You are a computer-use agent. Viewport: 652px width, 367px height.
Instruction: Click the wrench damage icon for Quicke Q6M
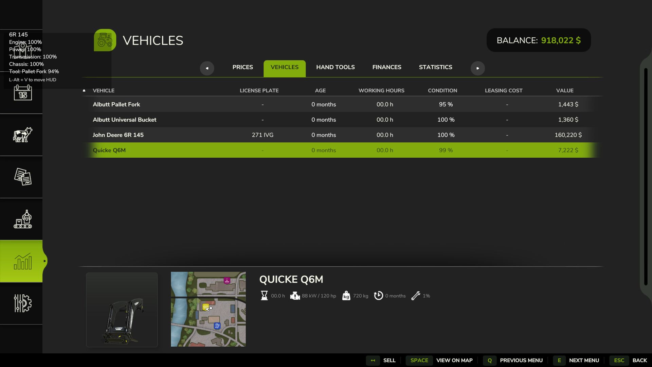point(416,296)
